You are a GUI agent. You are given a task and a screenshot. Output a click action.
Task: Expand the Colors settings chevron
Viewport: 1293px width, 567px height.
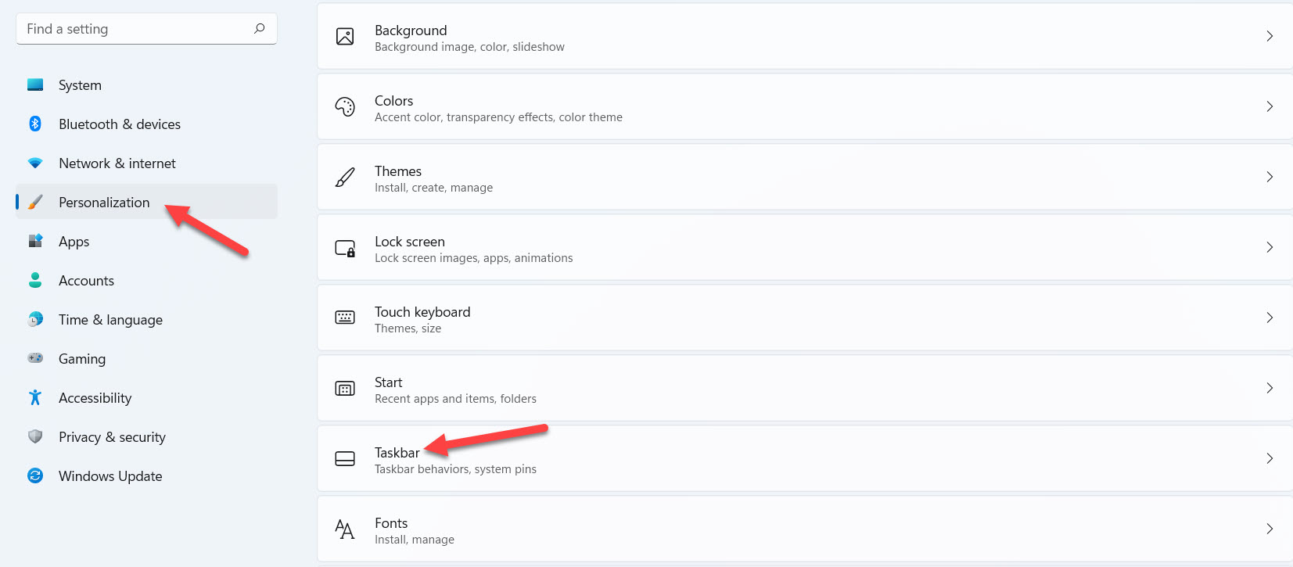[1270, 106]
